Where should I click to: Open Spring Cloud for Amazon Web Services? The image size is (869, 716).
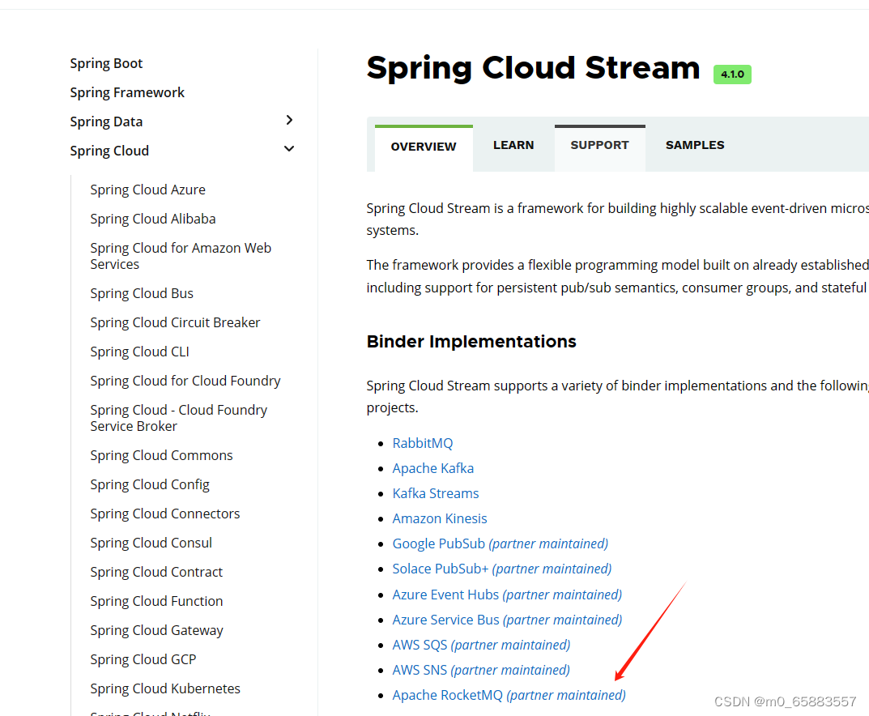coord(181,256)
